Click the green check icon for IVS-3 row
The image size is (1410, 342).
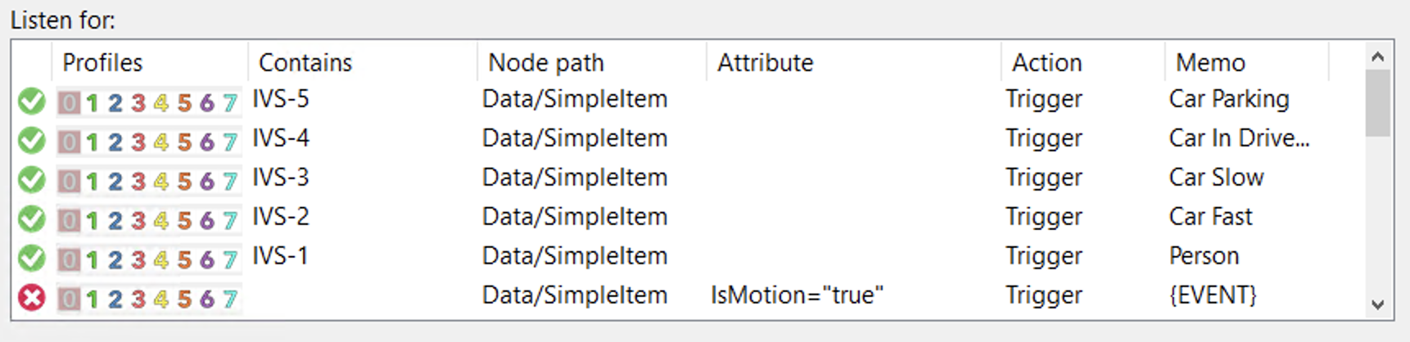pyautogui.click(x=32, y=180)
